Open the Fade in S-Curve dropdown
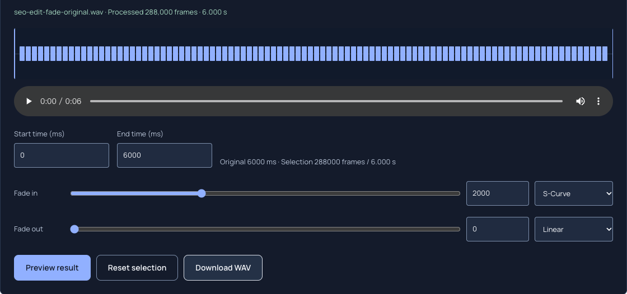This screenshot has width=627, height=294. pos(573,193)
